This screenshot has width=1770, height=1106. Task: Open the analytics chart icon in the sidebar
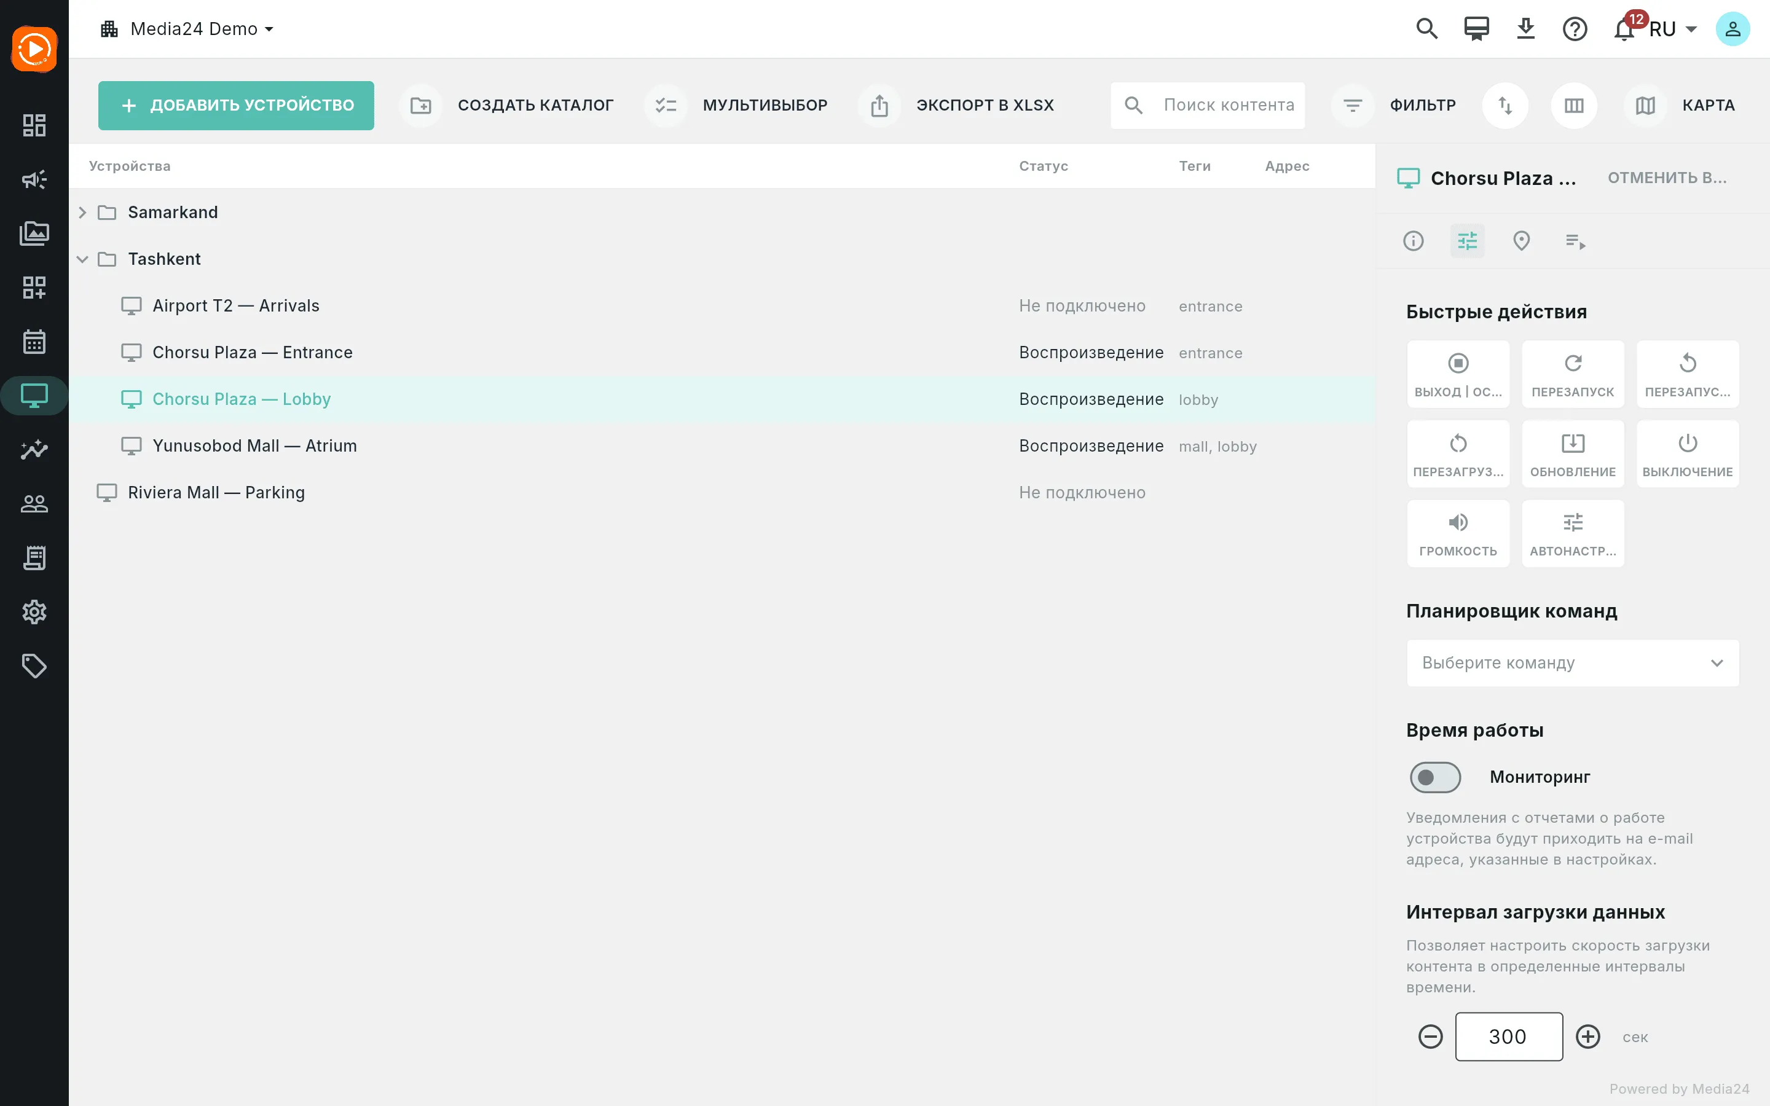point(34,449)
